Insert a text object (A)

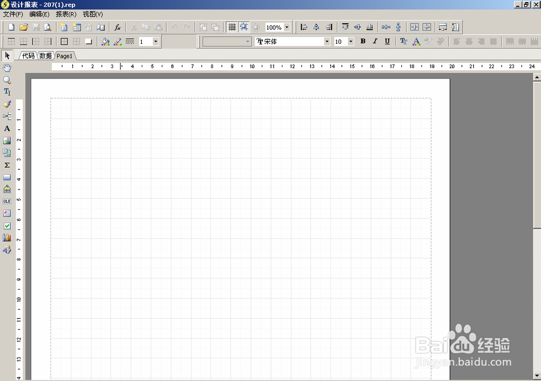pyautogui.click(x=7, y=128)
